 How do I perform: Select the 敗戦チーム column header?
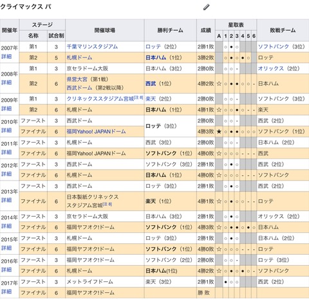[283, 30]
